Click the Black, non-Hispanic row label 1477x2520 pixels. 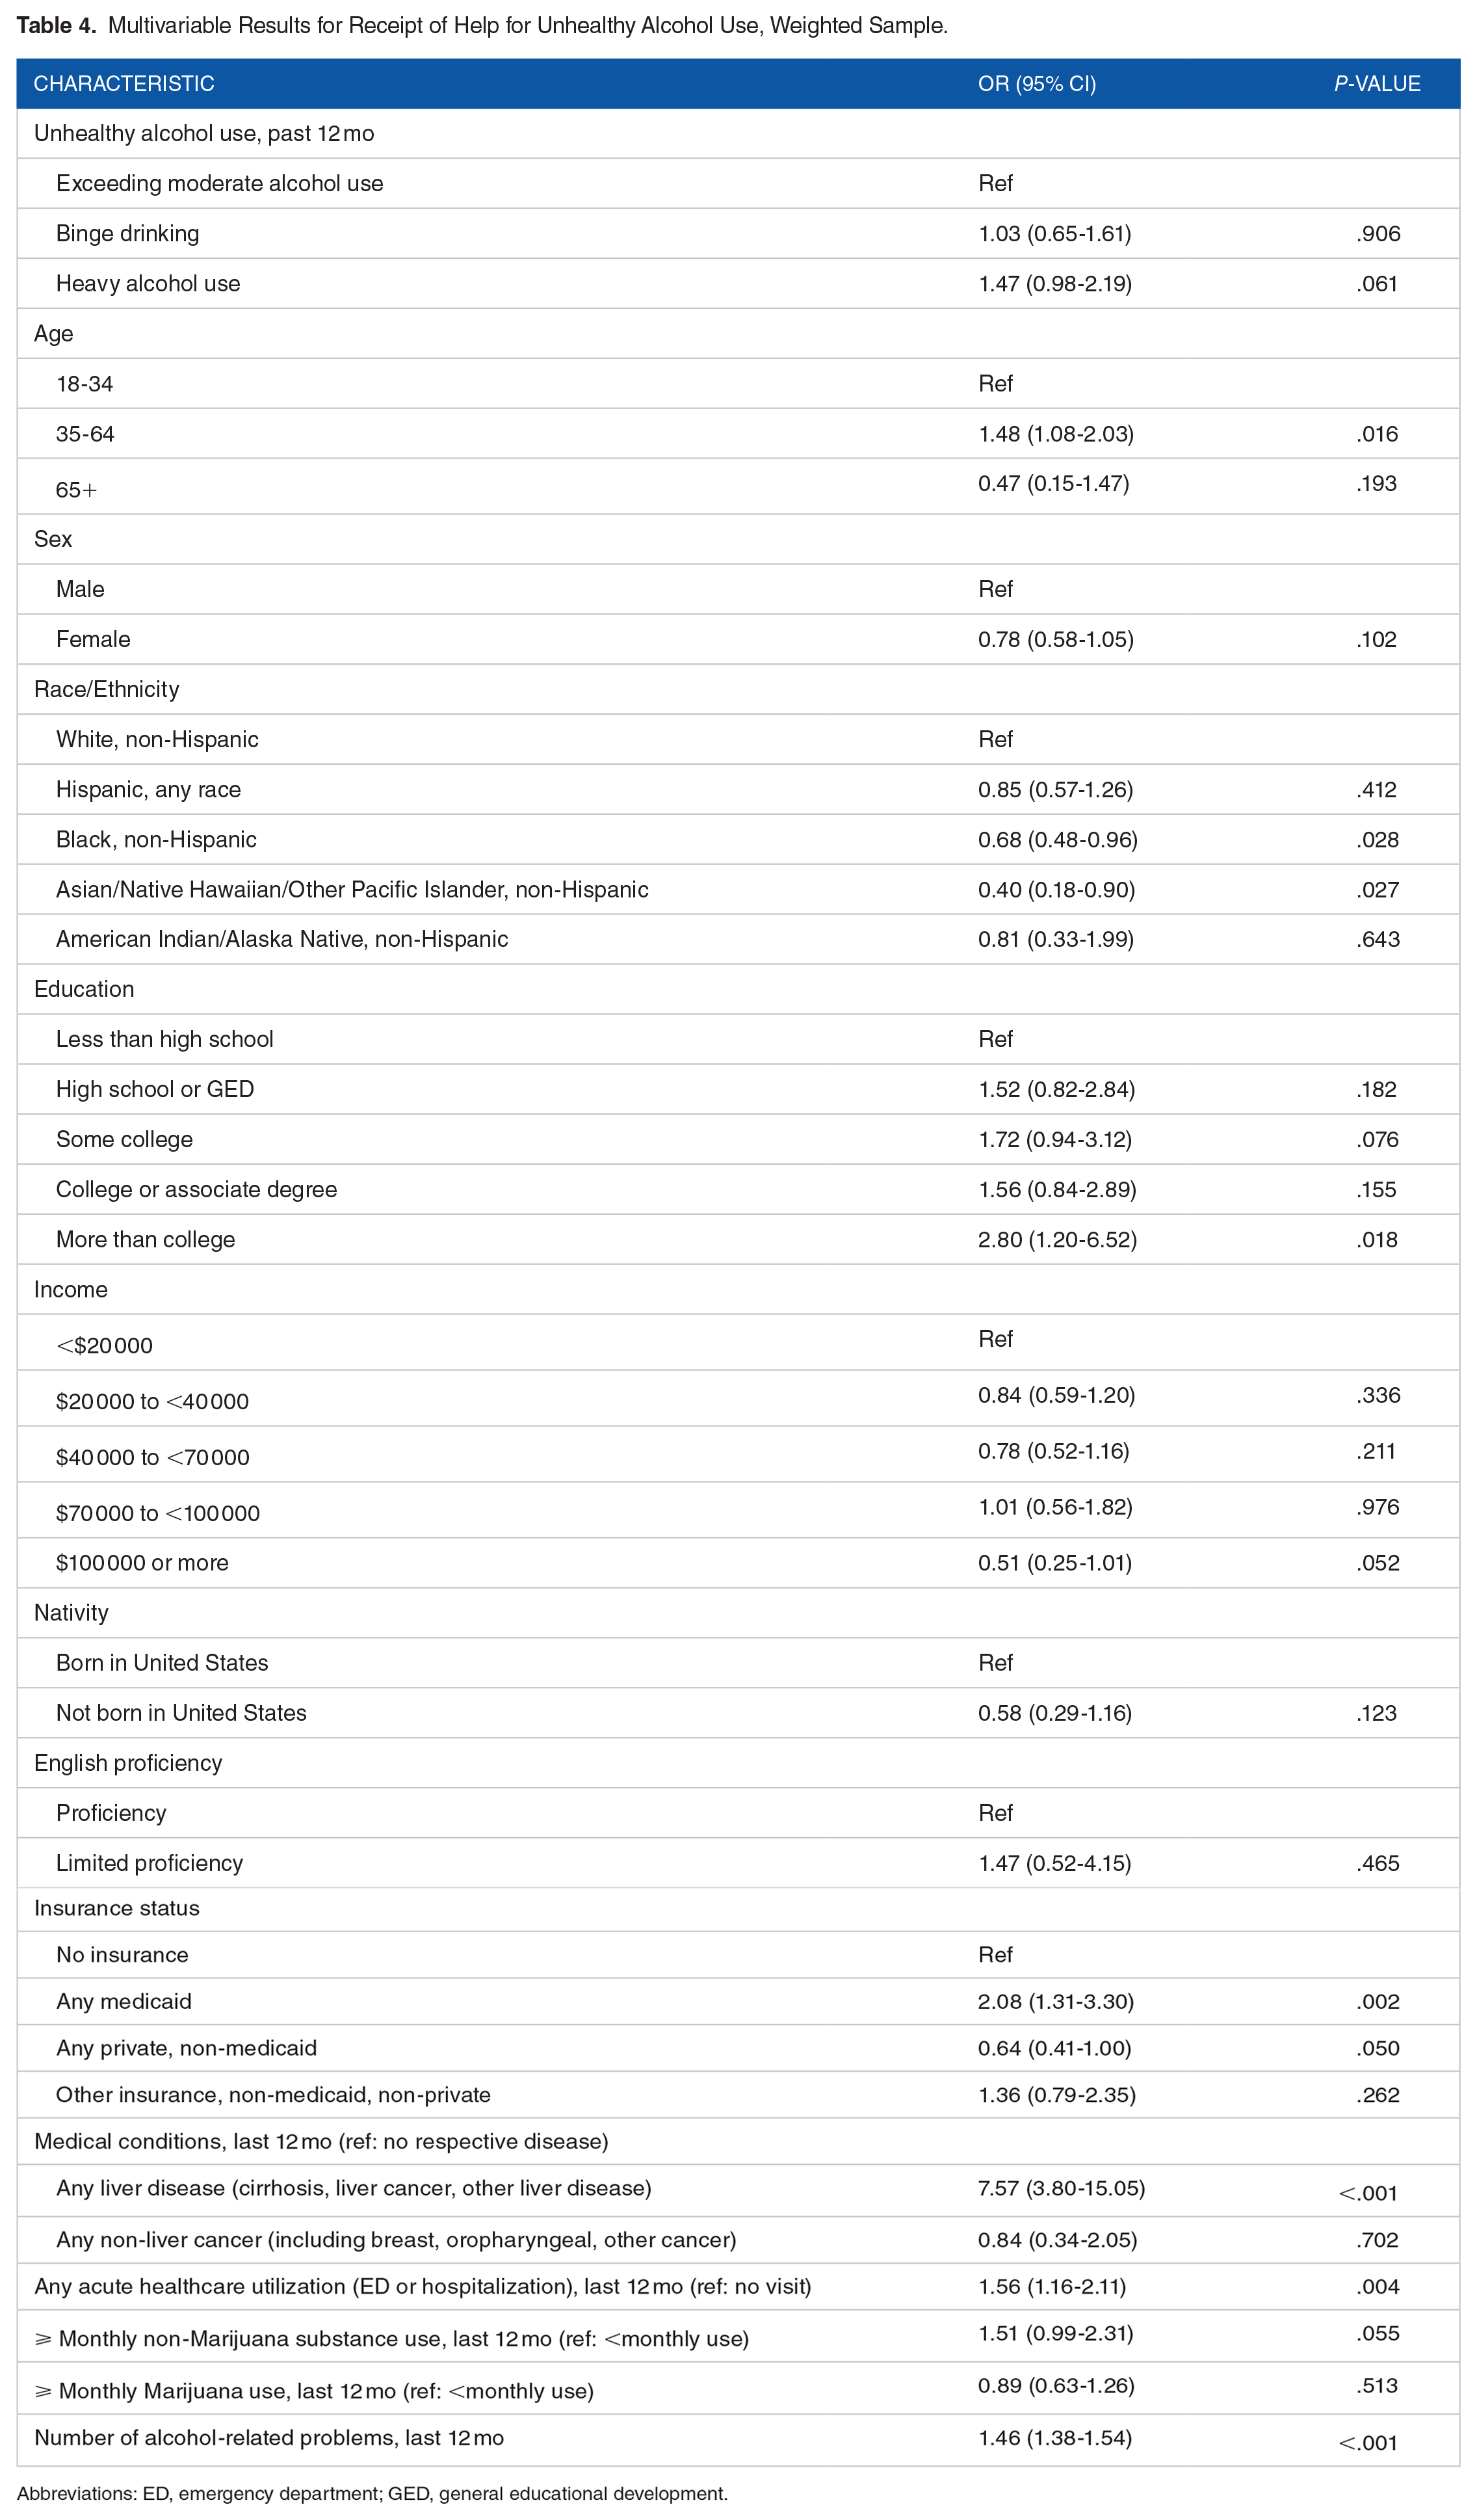[157, 840]
